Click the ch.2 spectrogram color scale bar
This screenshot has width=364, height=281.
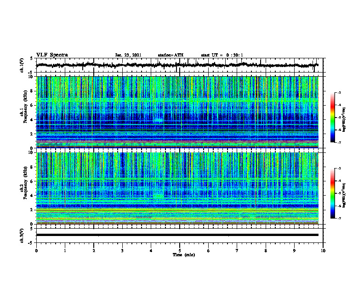[x=332, y=193]
